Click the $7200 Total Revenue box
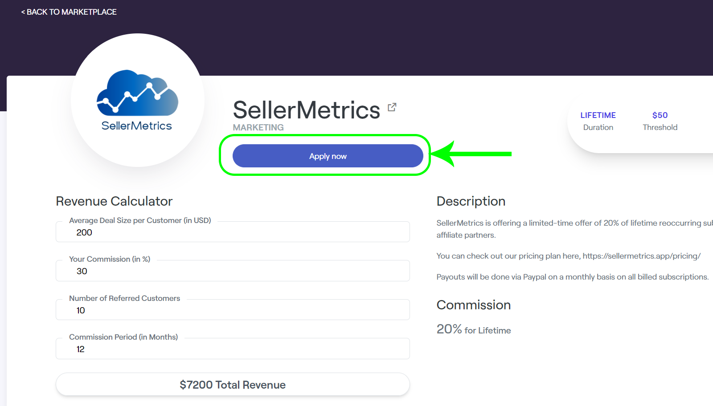The image size is (713, 406). coord(233,384)
